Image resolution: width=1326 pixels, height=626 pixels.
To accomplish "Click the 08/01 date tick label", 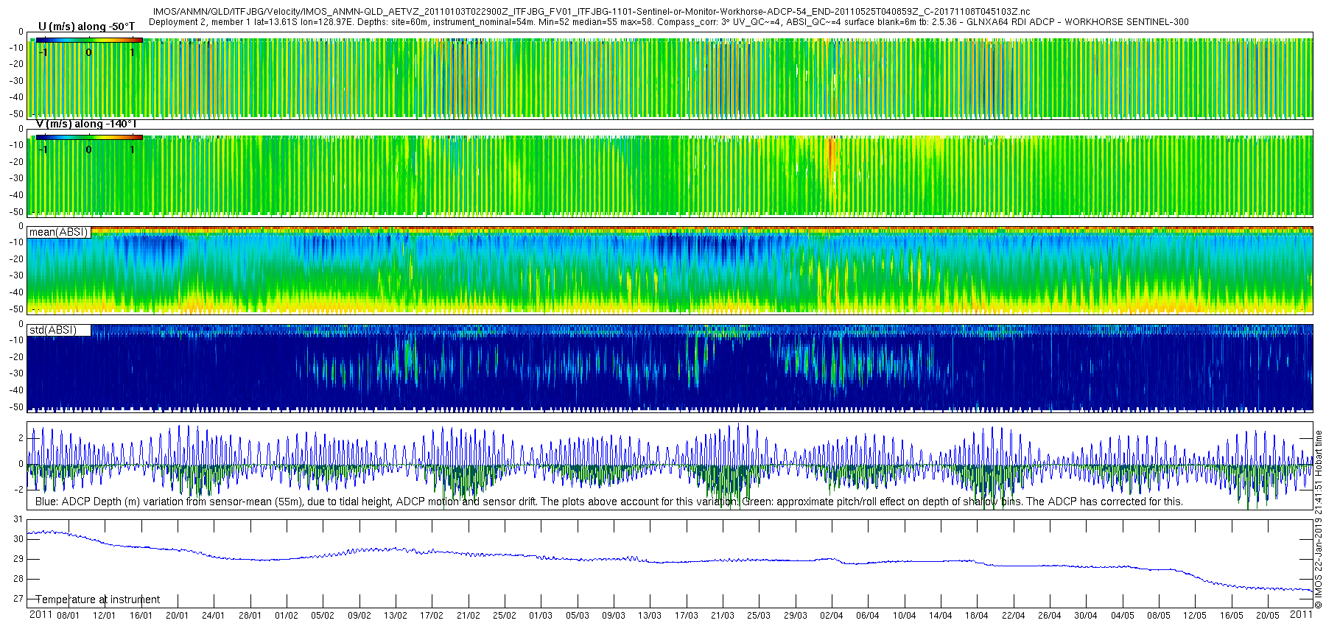I will tap(69, 616).
